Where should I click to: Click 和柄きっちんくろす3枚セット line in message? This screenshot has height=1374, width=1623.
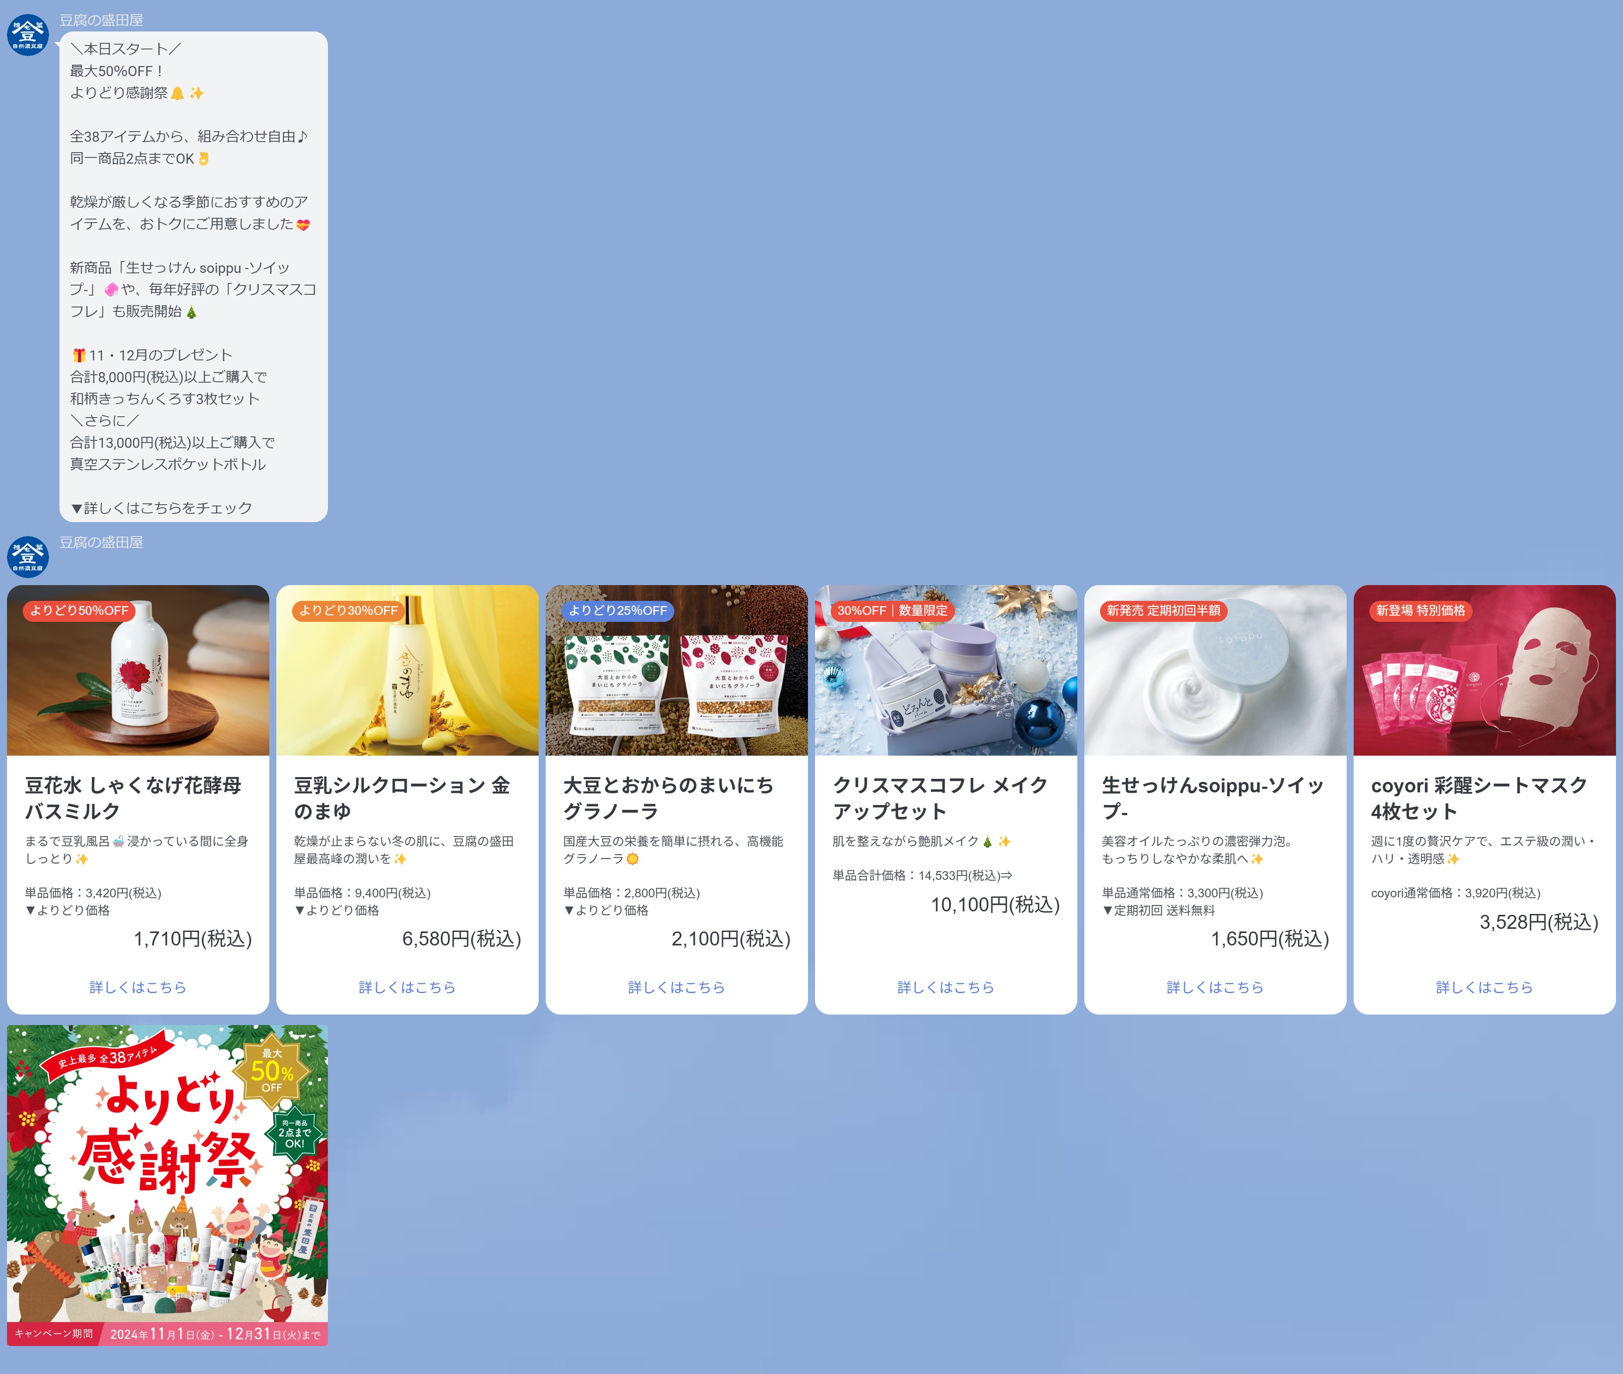click(165, 399)
